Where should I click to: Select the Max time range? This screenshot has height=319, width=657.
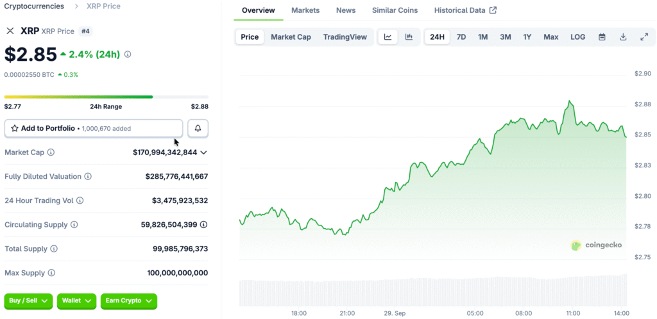pyautogui.click(x=551, y=37)
